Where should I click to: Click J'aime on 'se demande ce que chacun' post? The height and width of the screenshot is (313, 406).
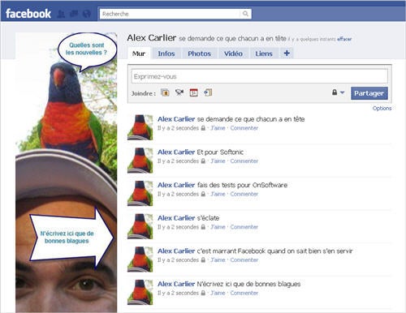coord(218,128)
